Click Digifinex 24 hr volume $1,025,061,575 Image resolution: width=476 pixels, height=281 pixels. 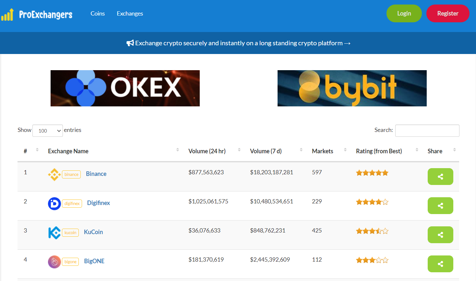click(208, 201)
